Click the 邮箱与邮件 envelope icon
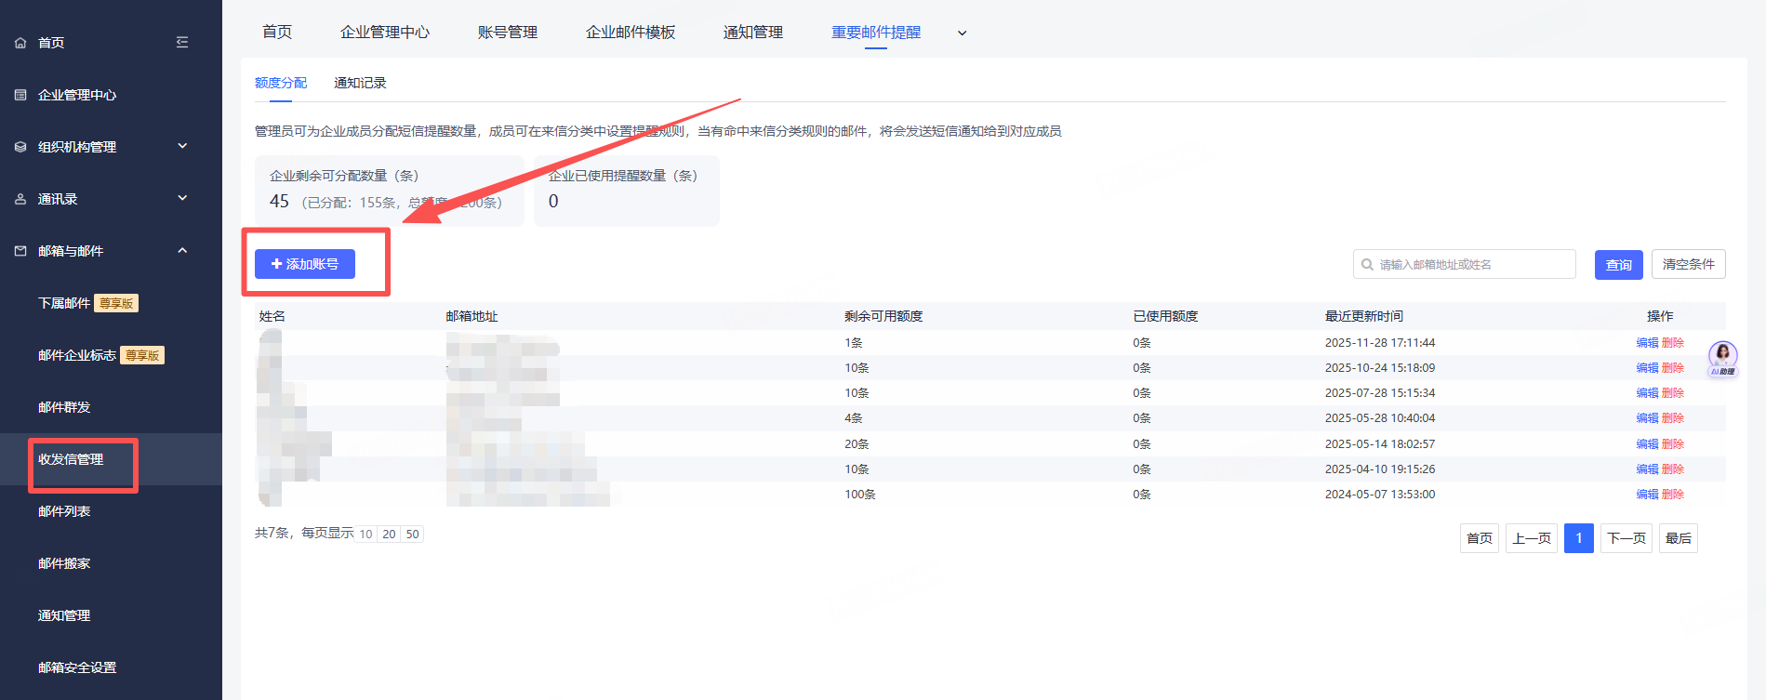 coord(20,251)
